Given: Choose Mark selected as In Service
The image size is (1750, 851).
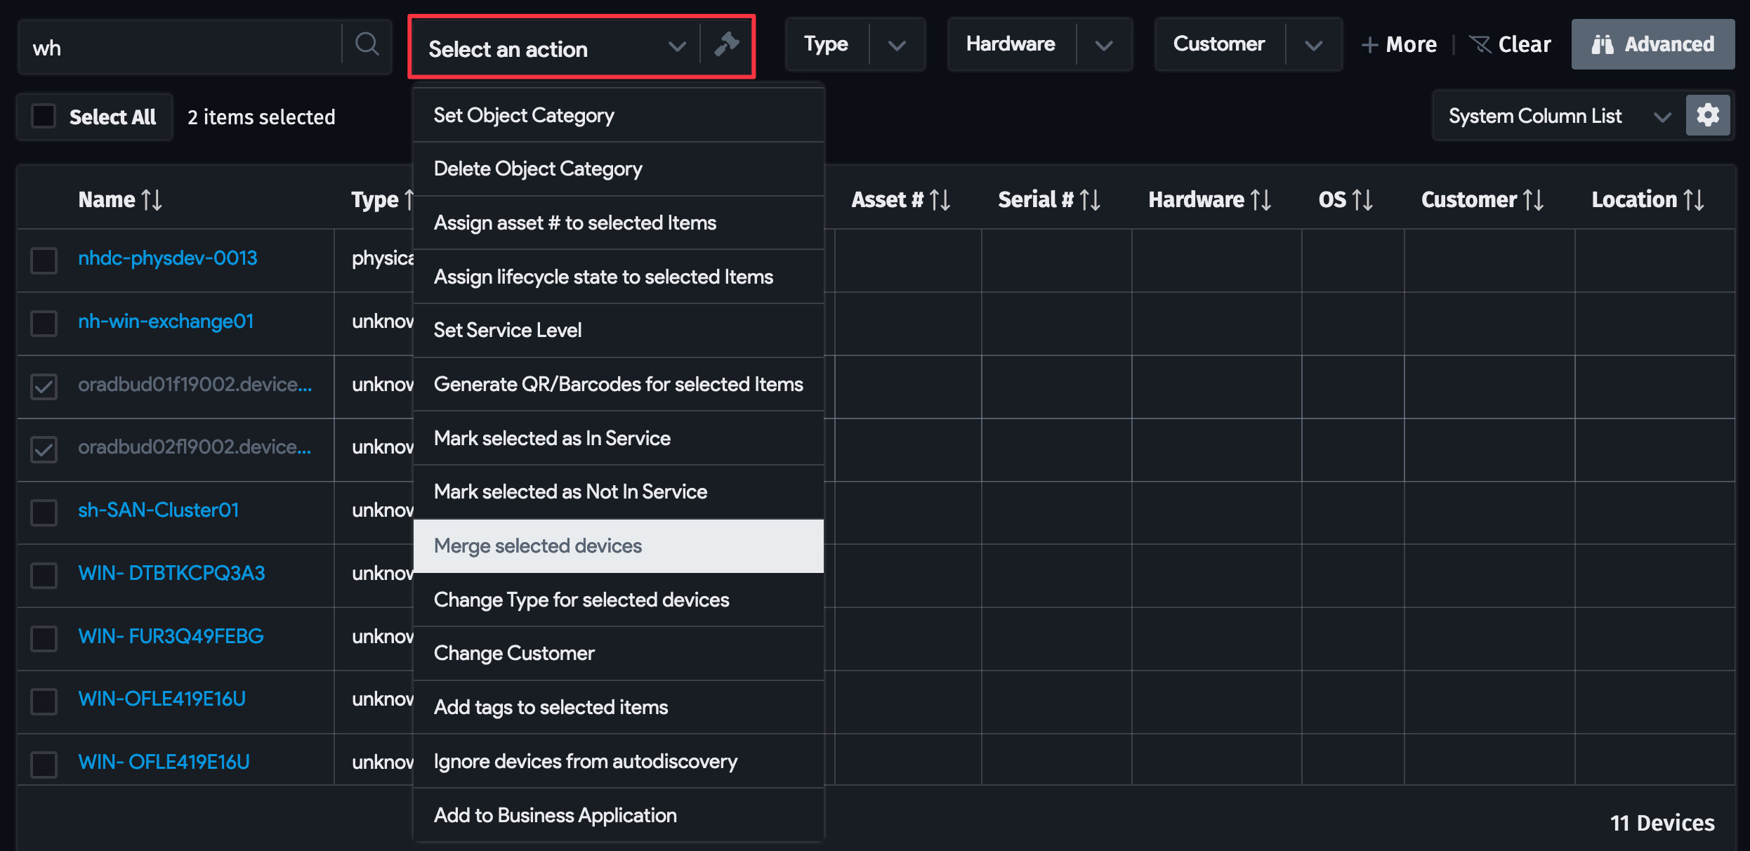Looking at the screenshot, I should (618, 438).
